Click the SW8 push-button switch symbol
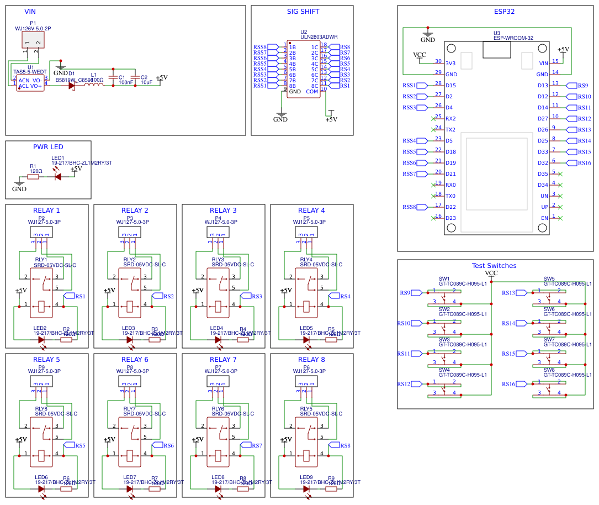 (x=549, y=389)
